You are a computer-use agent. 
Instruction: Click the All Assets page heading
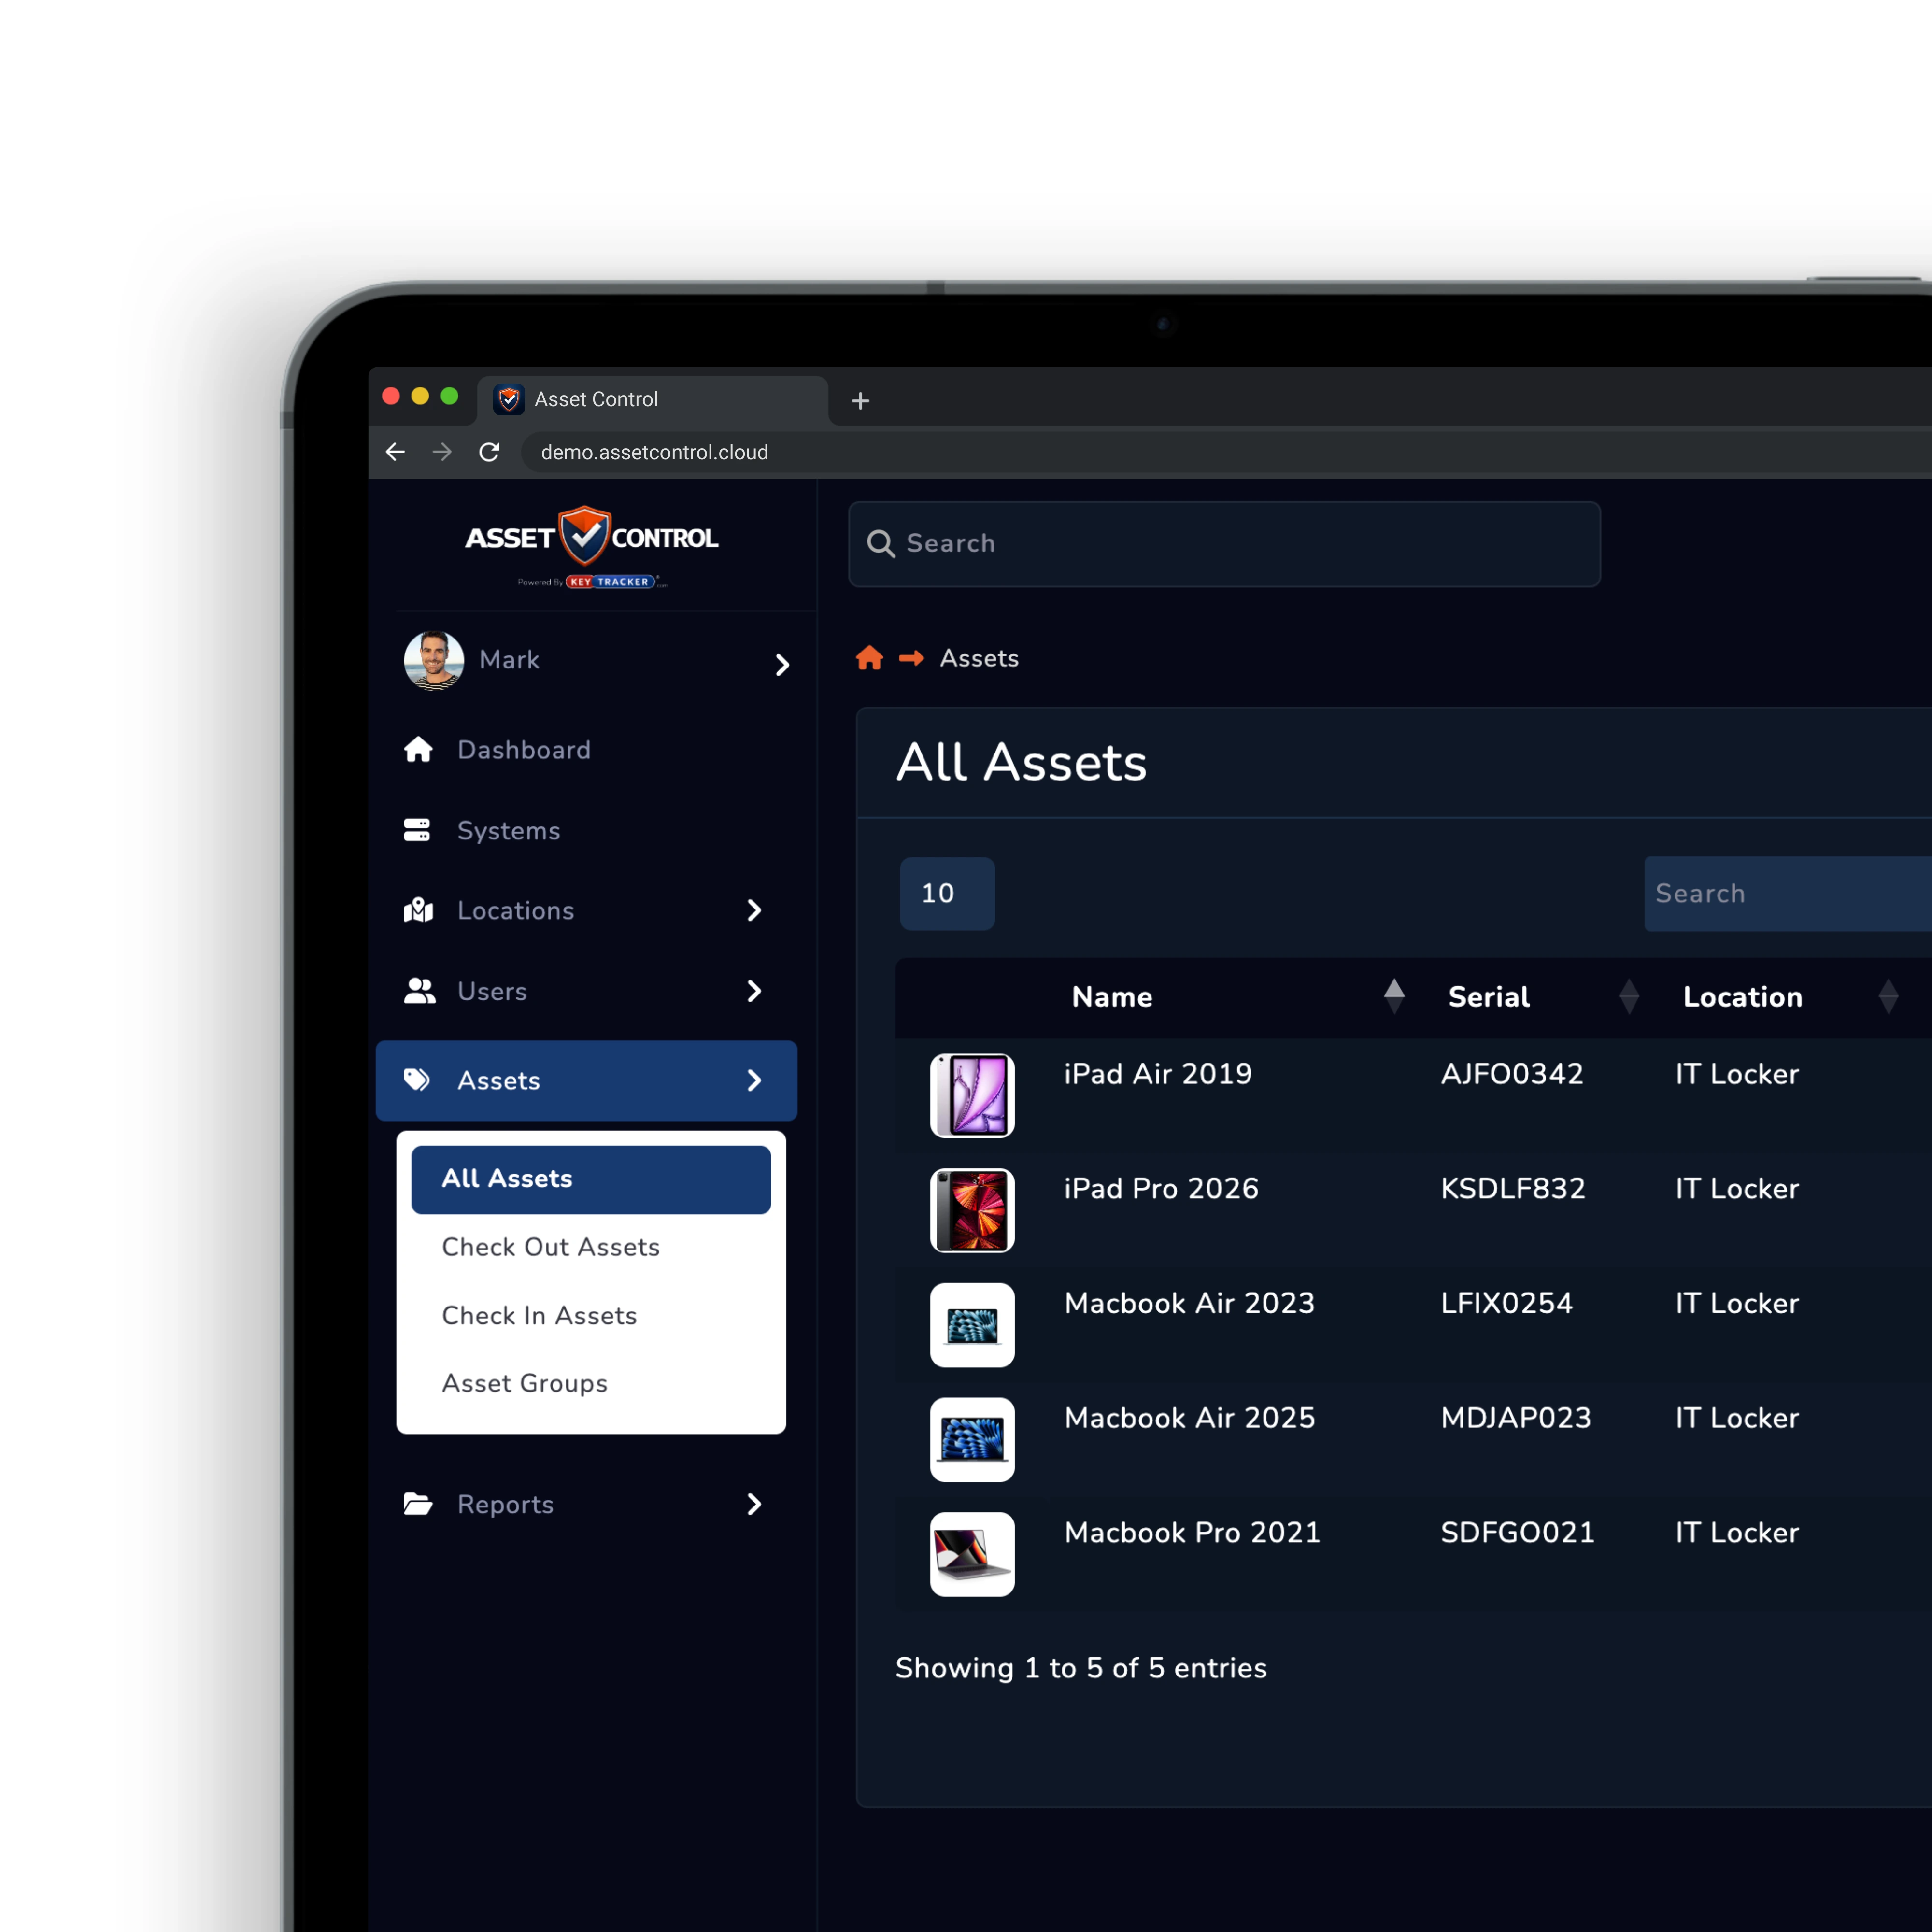coord(1021,762)
